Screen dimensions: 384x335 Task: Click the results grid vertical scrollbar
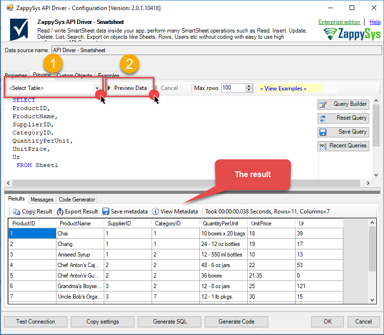[372, 248]
